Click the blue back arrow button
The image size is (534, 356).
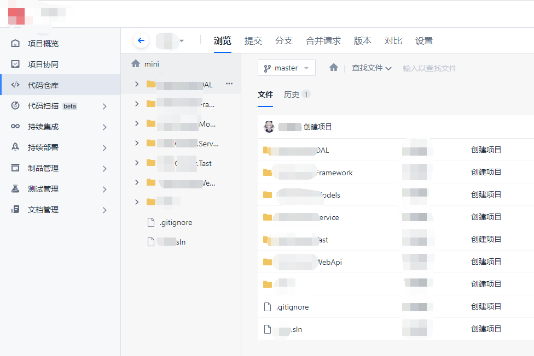coord(141,40)
